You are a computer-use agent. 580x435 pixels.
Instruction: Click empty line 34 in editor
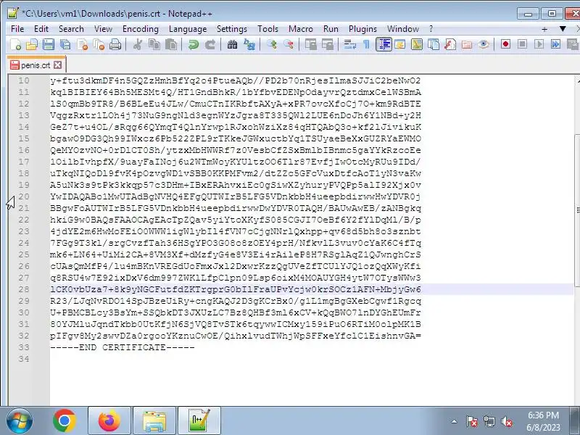click(312, 359)
